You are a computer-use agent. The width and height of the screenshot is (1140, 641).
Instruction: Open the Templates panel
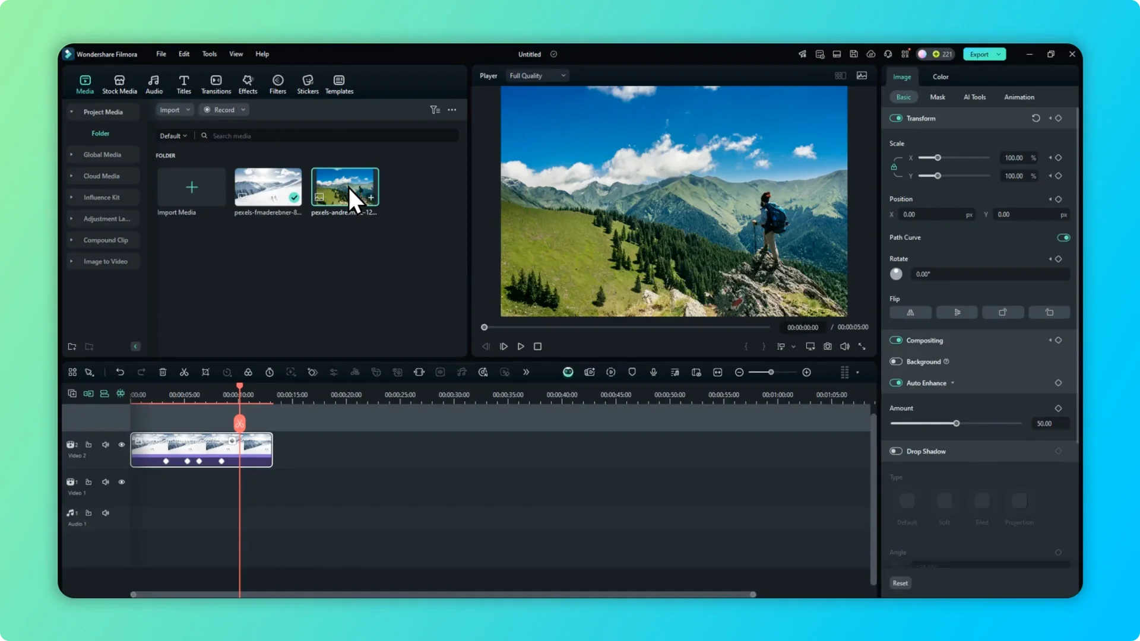click(x=339, y=84)
